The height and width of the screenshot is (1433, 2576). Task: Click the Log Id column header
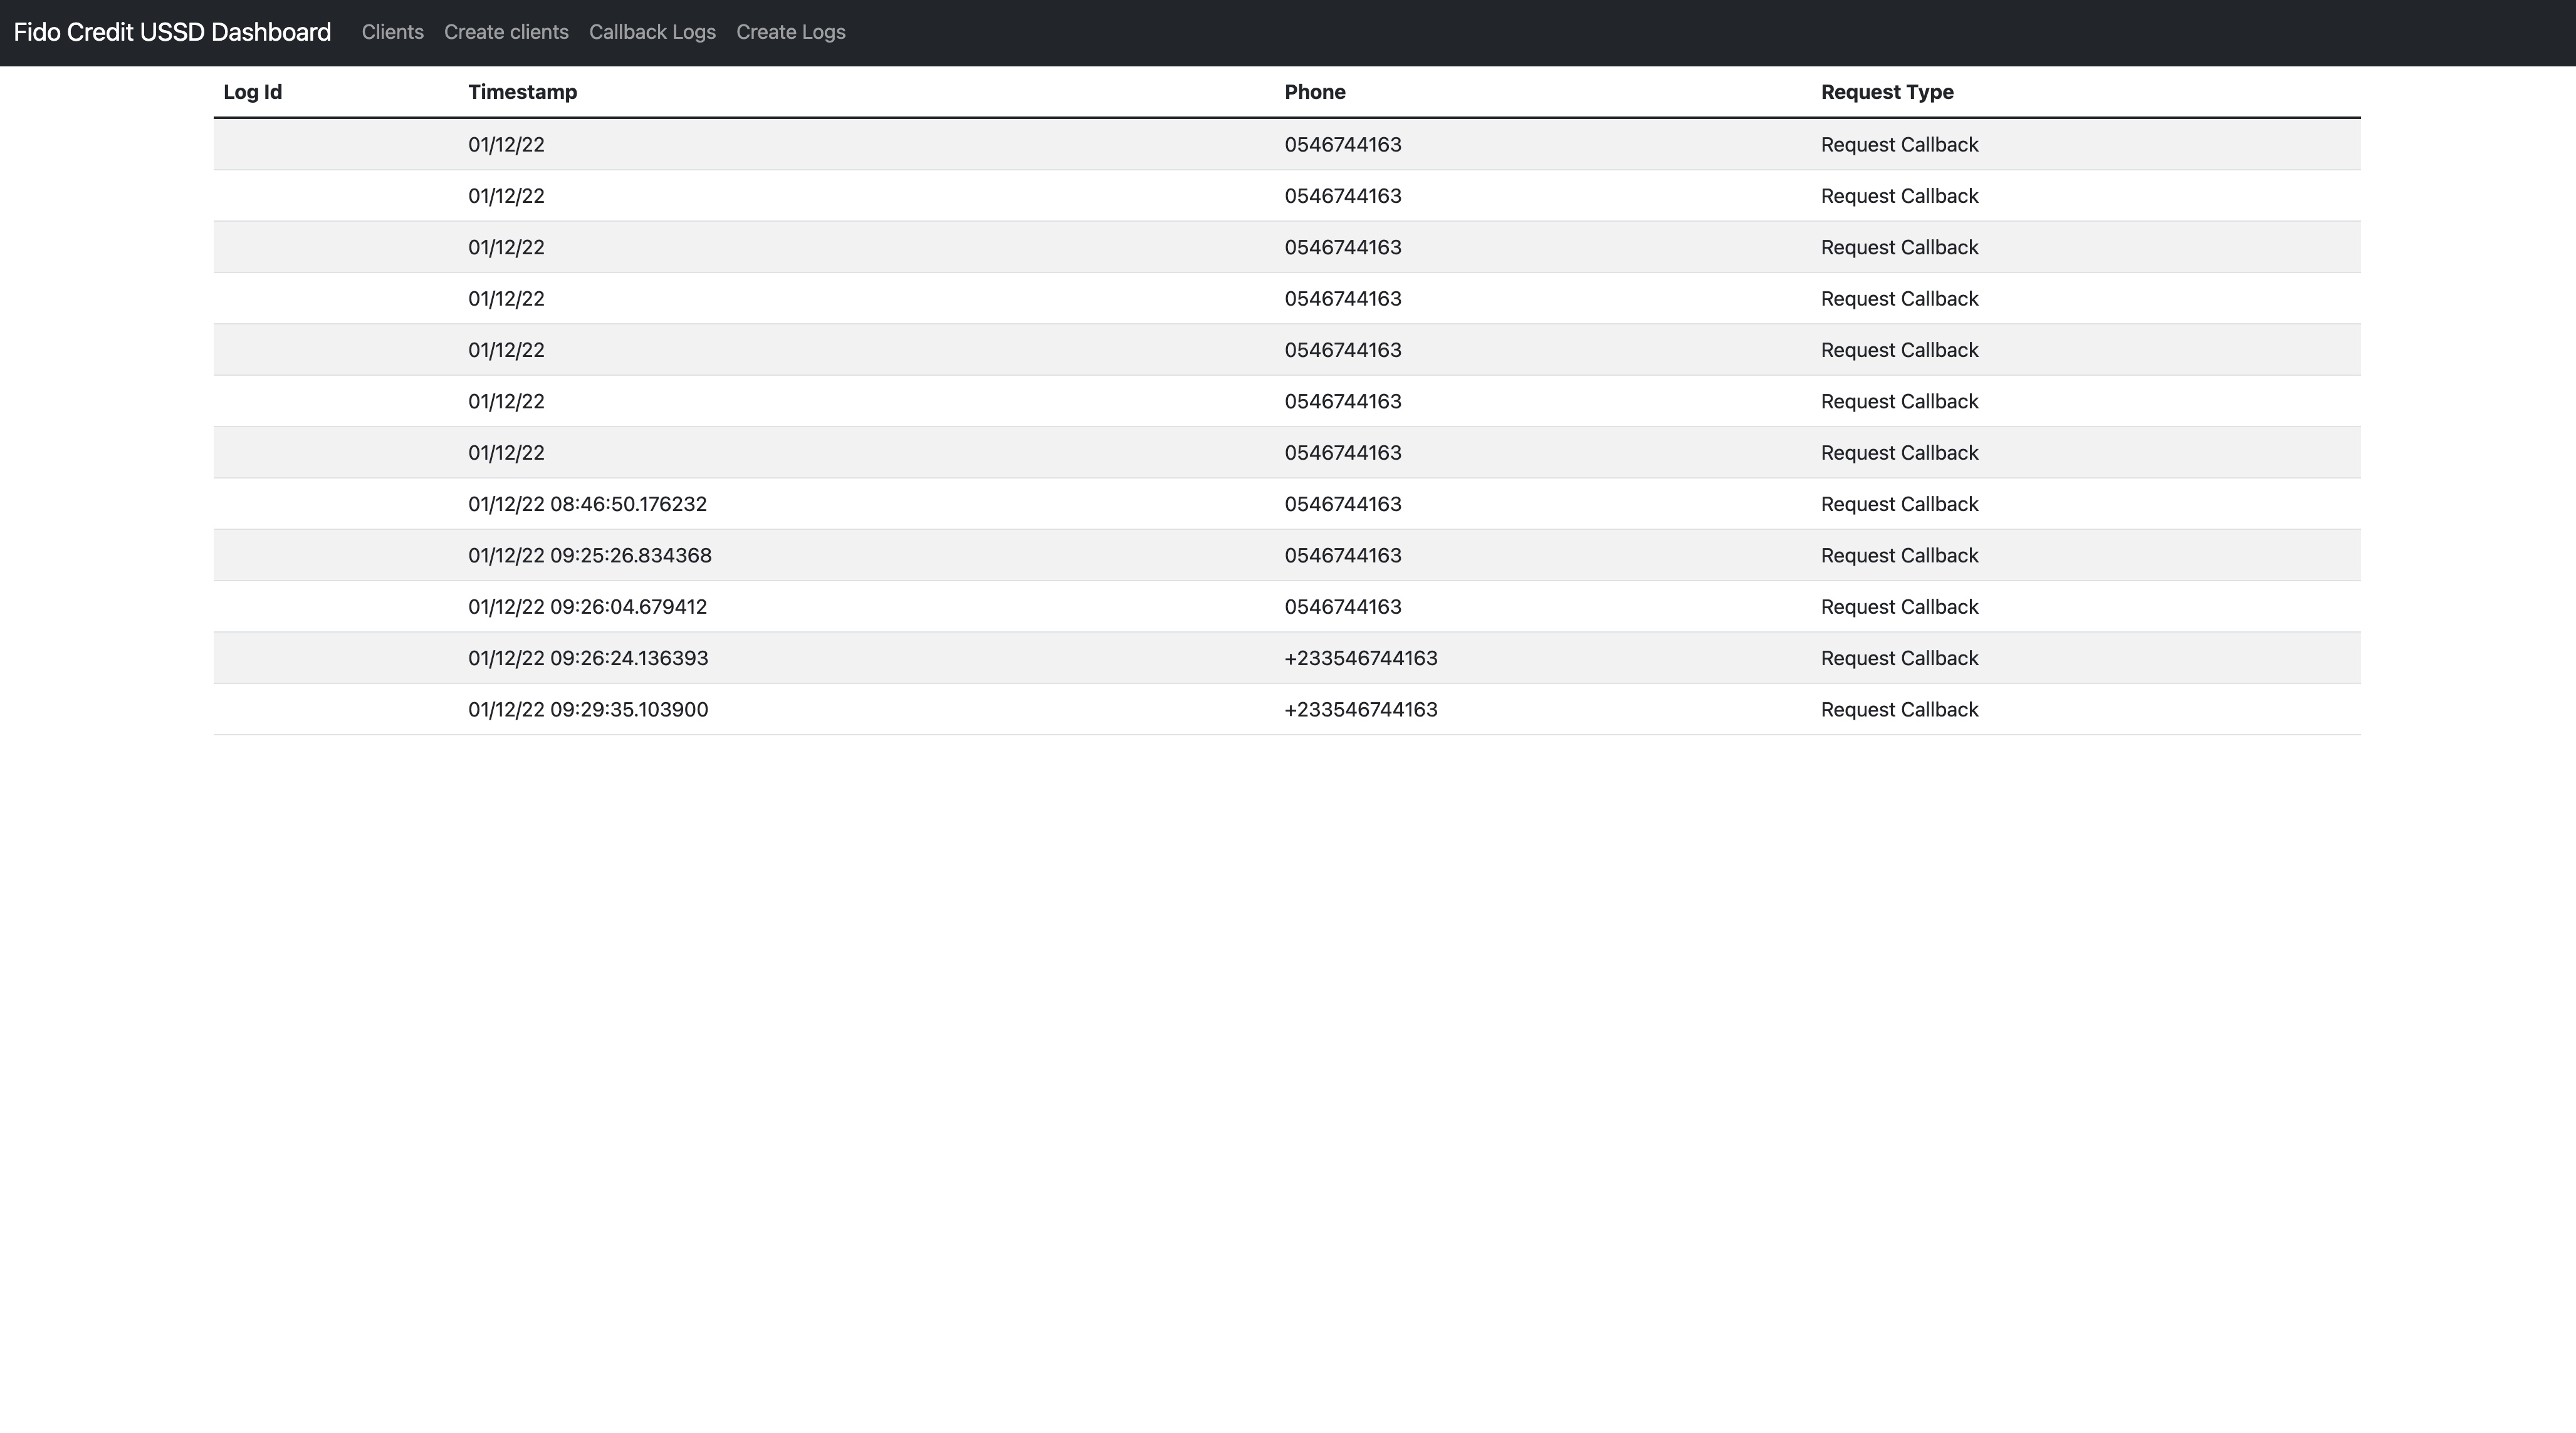(252, 92)
